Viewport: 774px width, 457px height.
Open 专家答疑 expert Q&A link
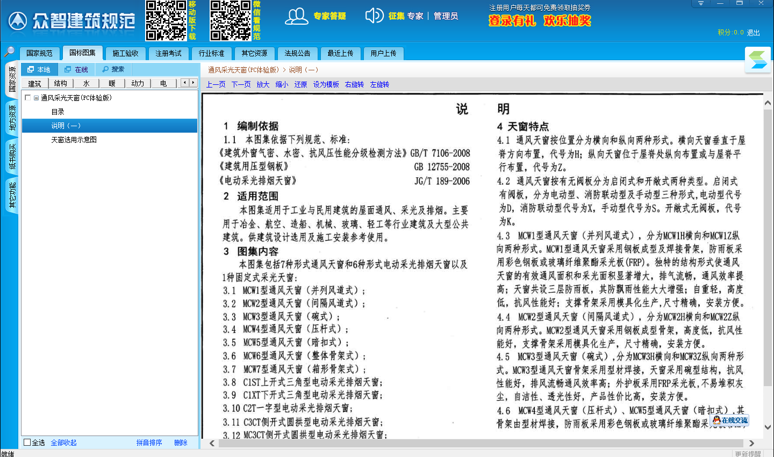[329, 16]
